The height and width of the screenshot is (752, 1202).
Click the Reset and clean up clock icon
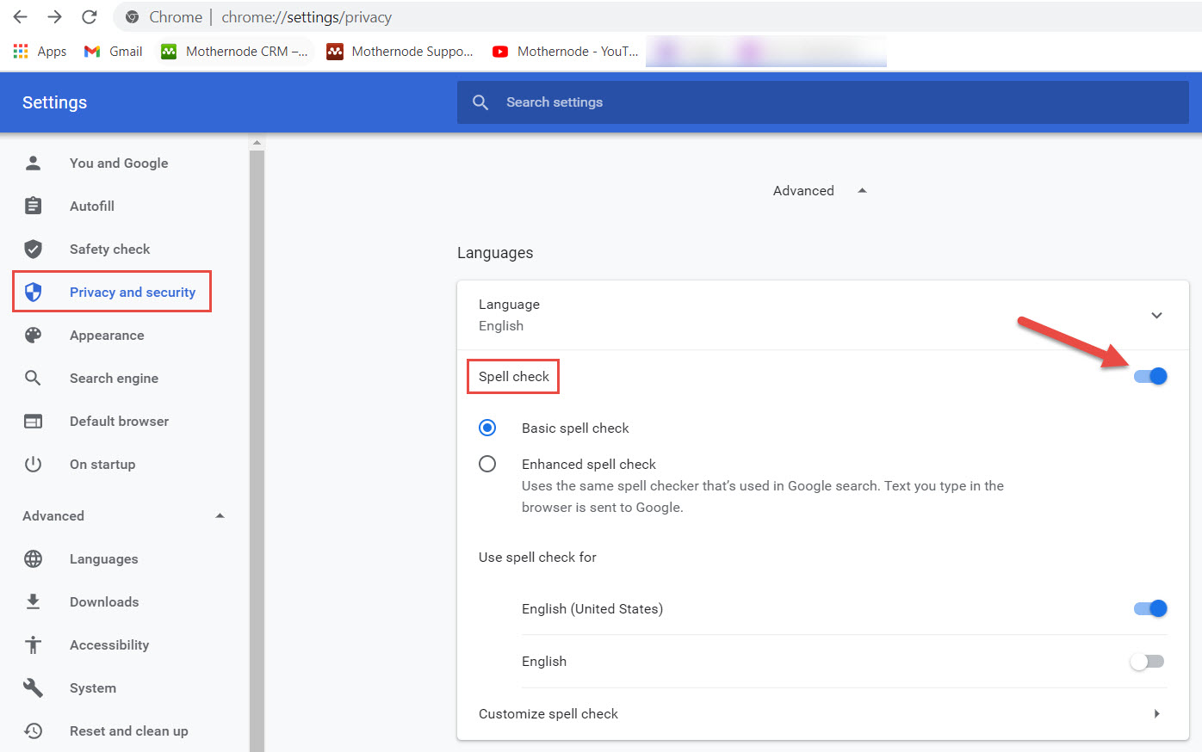(33, 730)
